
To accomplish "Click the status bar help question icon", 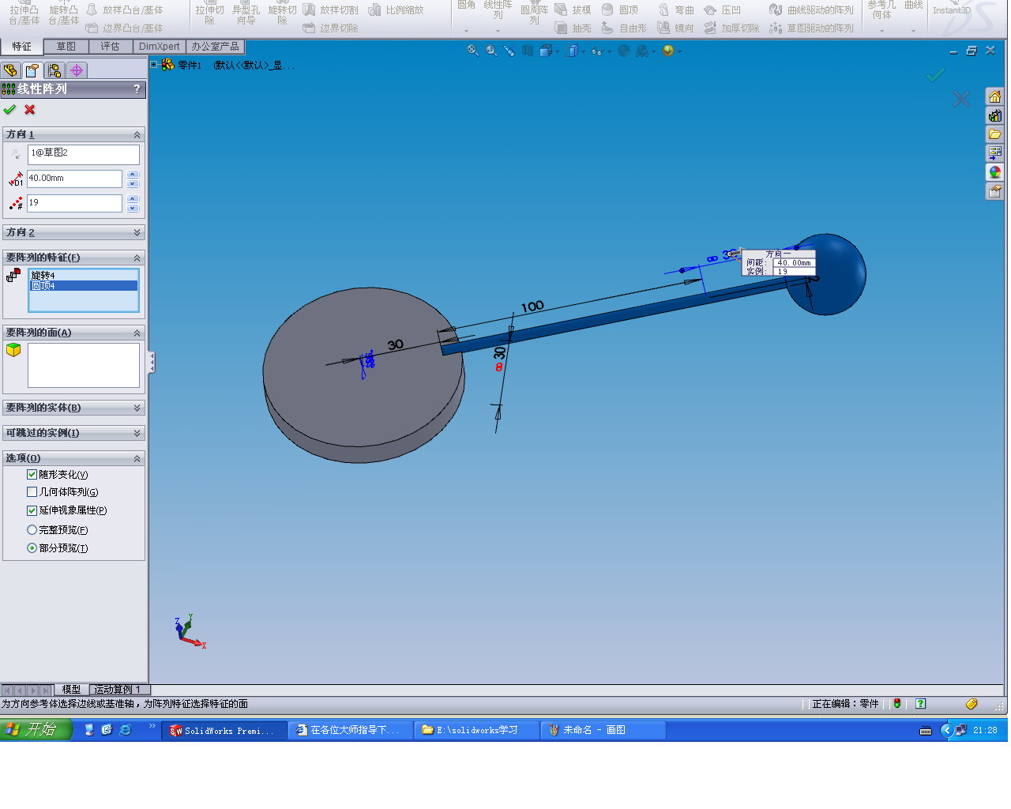I will 920,703.
